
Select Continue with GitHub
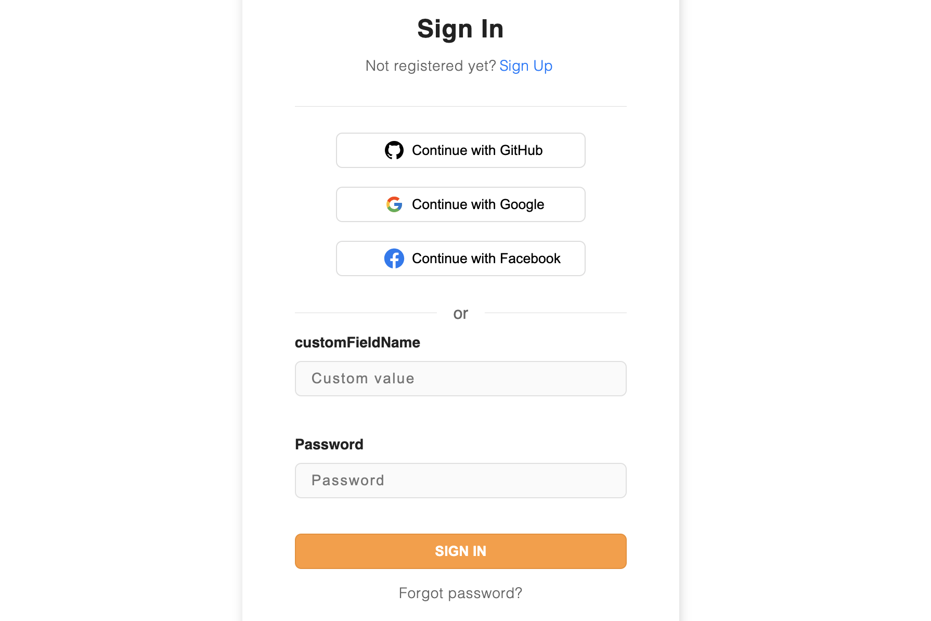pos(460,150)
